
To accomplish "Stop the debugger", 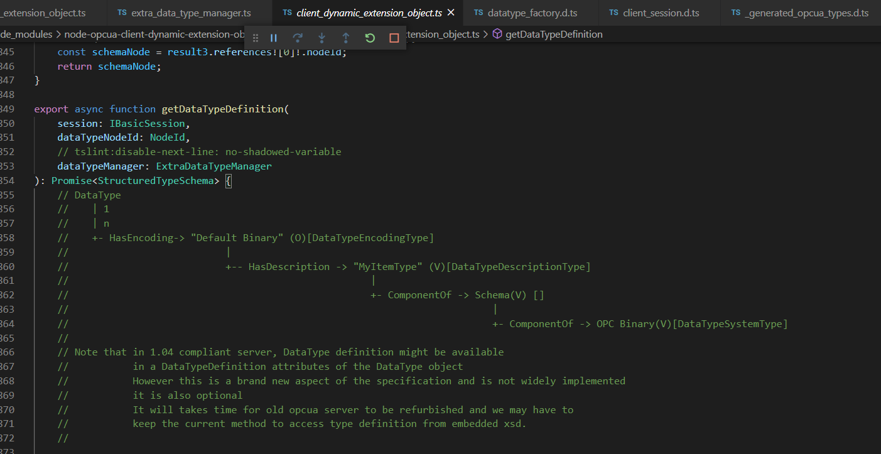I will point(393,38).
